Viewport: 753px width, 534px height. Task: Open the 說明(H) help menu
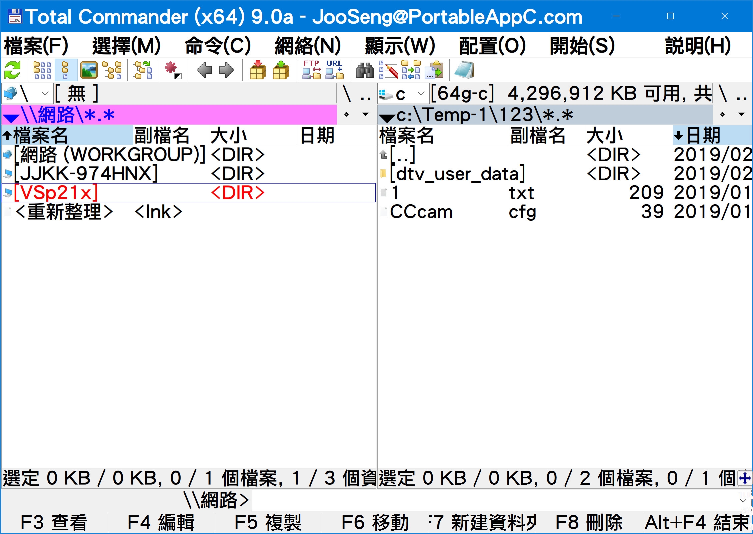(698, 46)
